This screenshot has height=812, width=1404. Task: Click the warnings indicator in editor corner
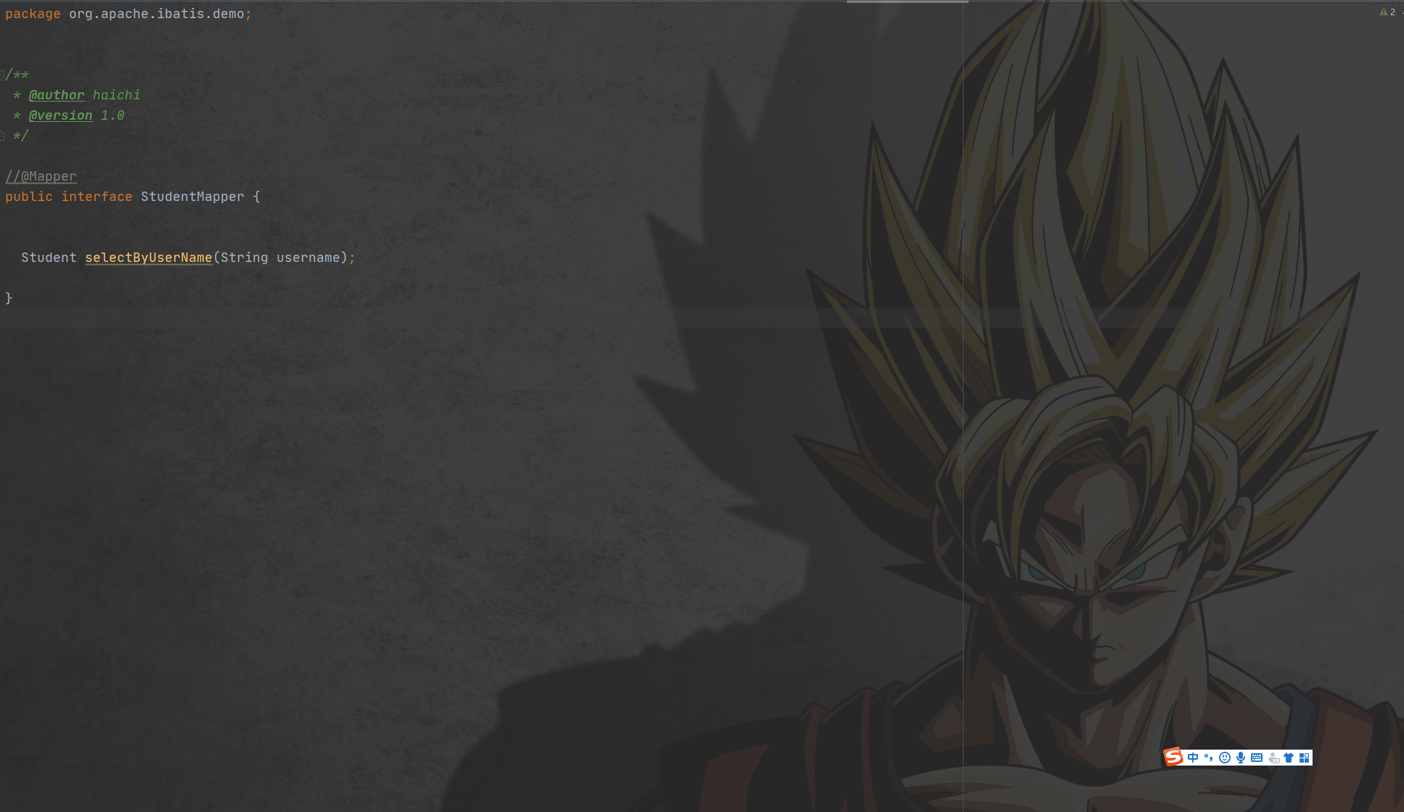[1387, 12]
